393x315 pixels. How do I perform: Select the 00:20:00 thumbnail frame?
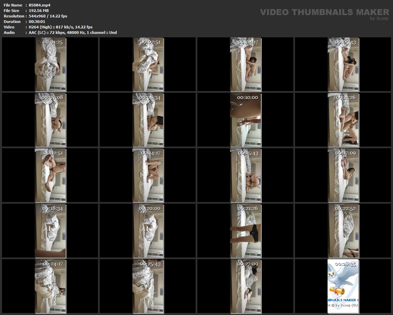[x=148, y=231]
